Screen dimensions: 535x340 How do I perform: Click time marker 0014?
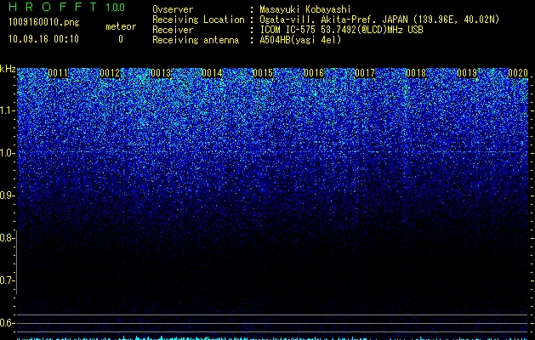pyautogui.click(x=212, y=73)
